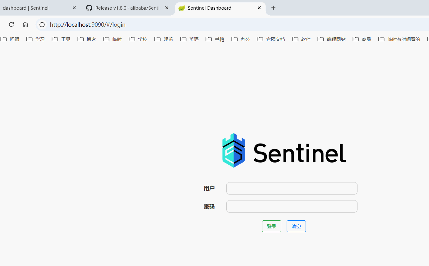Image resolution: width=429 pixels, height=266 pixels.
Task: Open the 英语 bookmark folder
Action: pos(190,39)
